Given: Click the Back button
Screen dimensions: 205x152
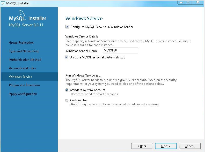Looking at the screenshot, I should 142,146.
